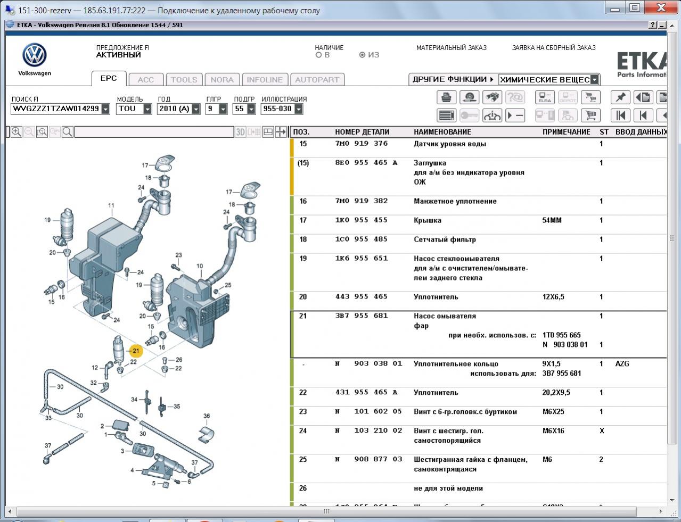
Task: Switch to the NORA tab
Action: pyautogui.click(x=222, y=80)
